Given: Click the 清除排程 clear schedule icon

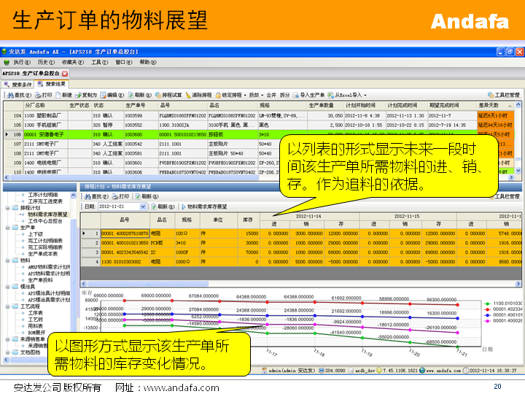Looking at the screenshot, I should point(201,95).
